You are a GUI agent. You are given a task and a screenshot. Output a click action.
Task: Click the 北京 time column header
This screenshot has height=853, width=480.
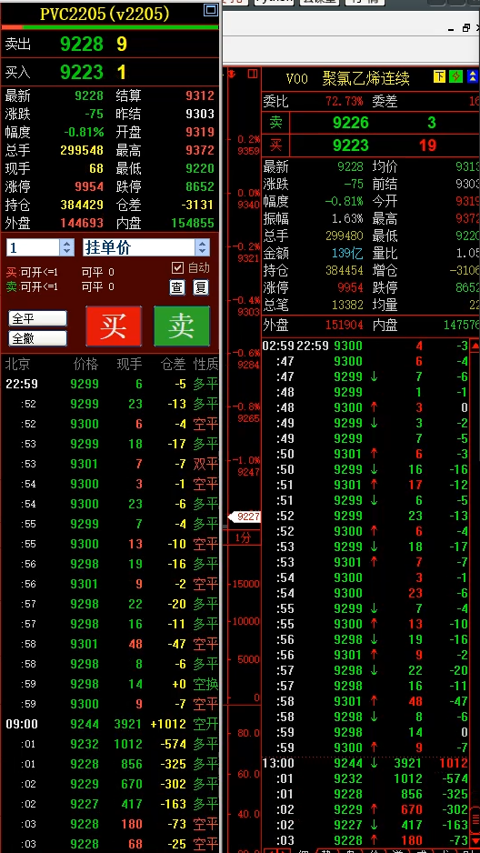[x=17, y=364]
